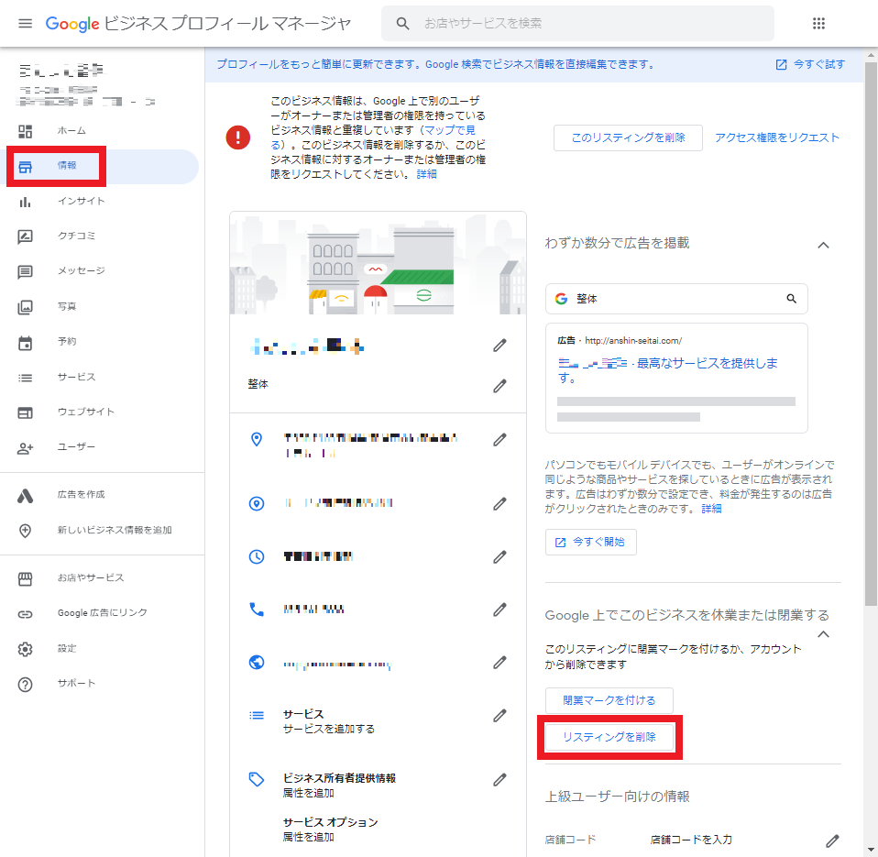Edit 店舗コード pencil icon

(832, 841)
